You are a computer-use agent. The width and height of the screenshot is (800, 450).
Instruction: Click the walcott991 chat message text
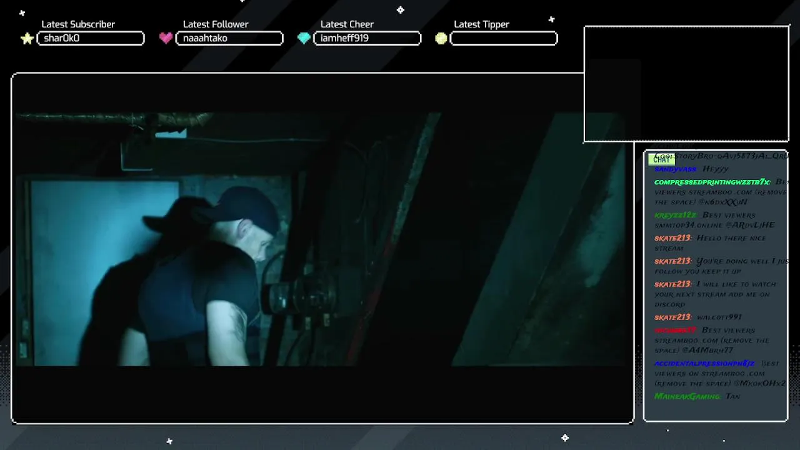tap(719, 317)
